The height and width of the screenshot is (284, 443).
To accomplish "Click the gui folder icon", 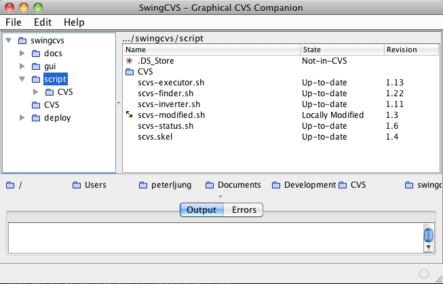I will pyautogui.click(x=36, y=66).
